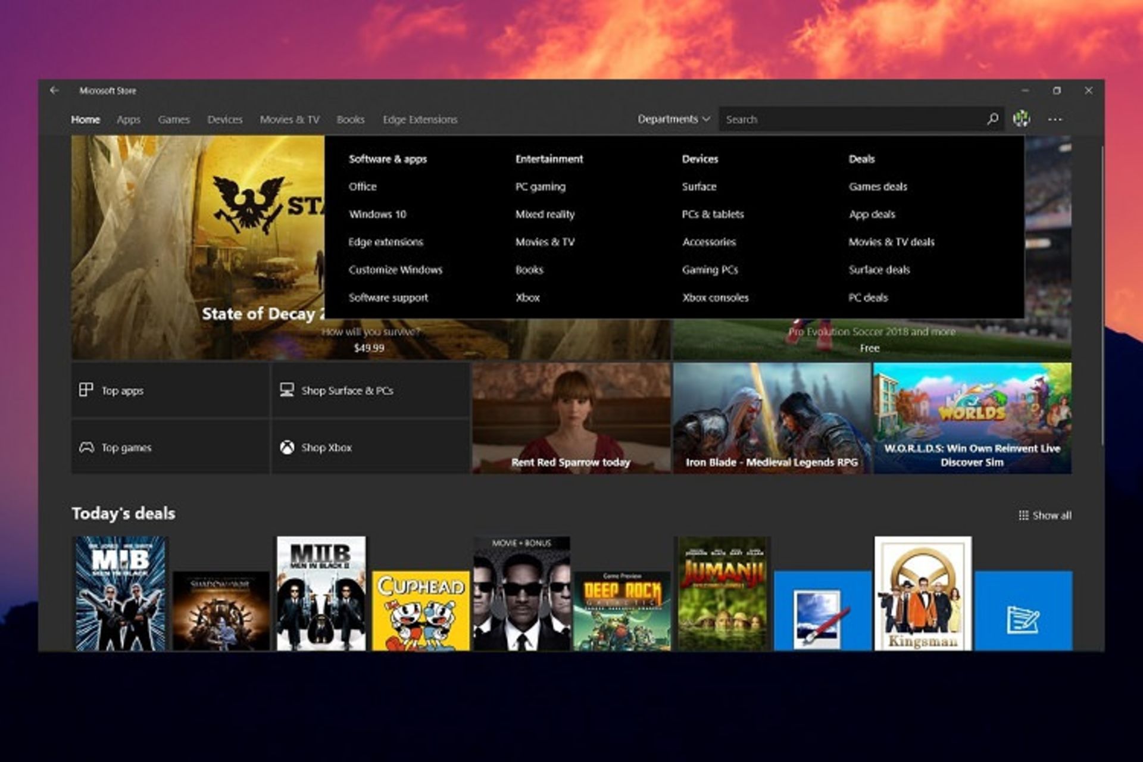Viewport: 1143px width, 762px height.
Task: Open the user account avatar
Action: click(1022, 119)
